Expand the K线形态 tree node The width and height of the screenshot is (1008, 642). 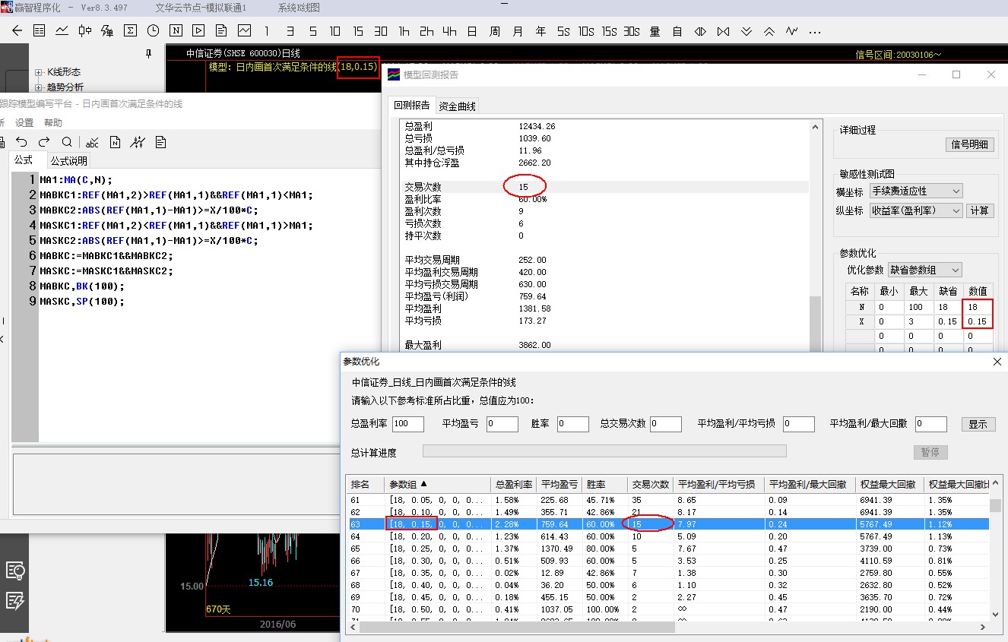tap(39, 72)
